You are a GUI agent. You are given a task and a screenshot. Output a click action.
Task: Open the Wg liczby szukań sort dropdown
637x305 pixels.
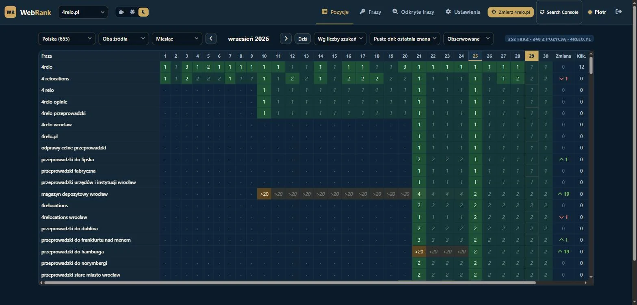point(340,39)
